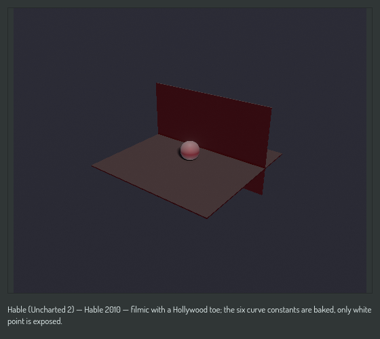Click the caption line "point is exposed."

click(35, 321)
